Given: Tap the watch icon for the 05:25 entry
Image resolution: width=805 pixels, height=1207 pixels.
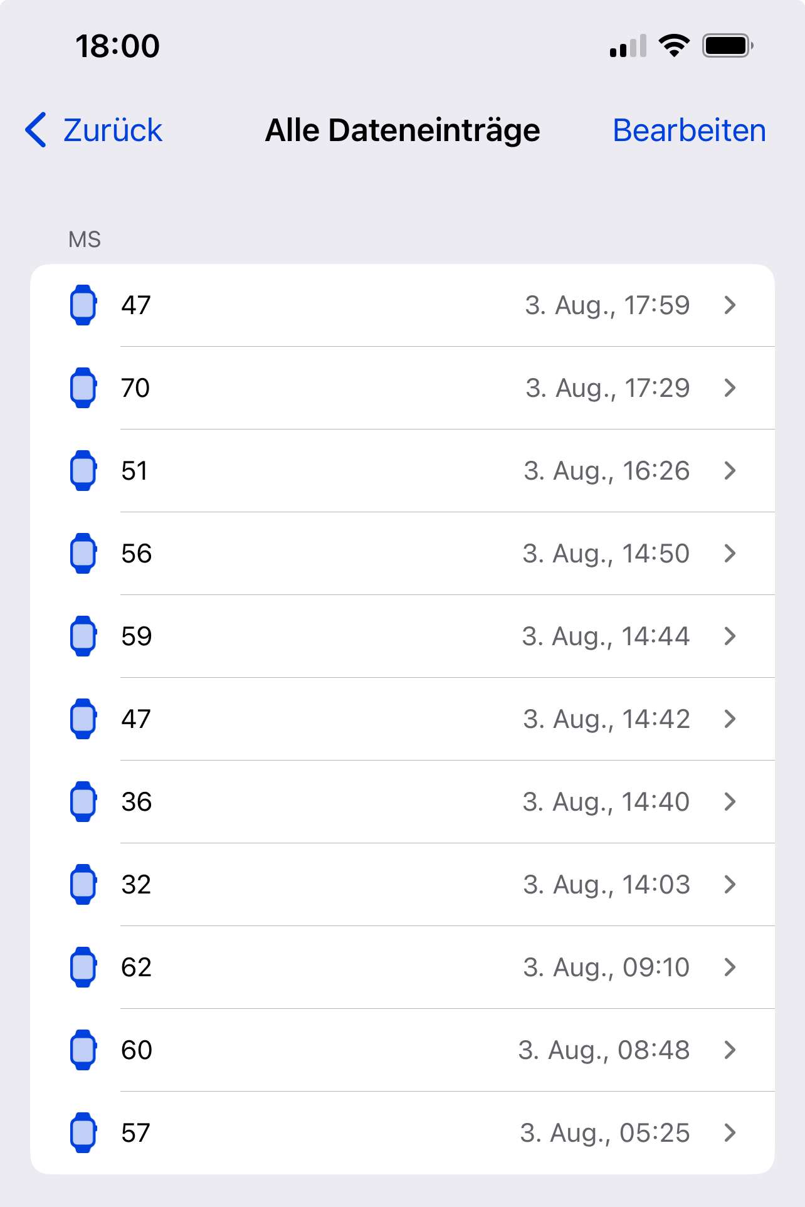Looking at the screenshot, I should (x=83, y=1132).
